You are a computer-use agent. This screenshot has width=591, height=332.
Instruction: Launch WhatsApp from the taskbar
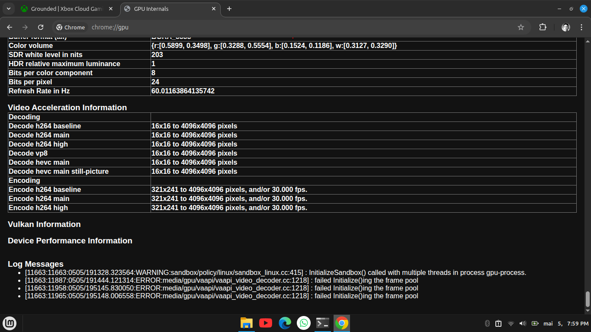click(304, 323)
